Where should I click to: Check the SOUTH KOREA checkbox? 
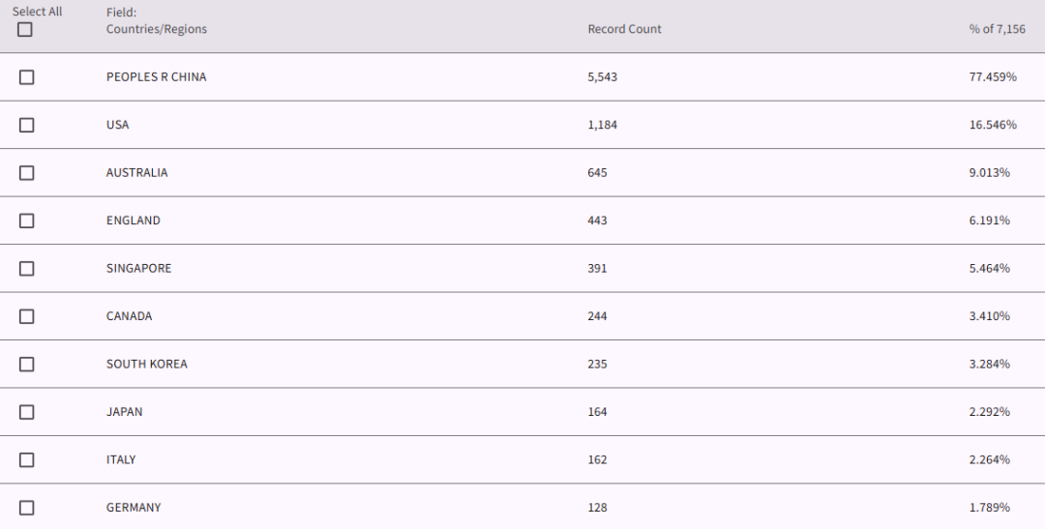pyautogui.click(x=27, y=365)
